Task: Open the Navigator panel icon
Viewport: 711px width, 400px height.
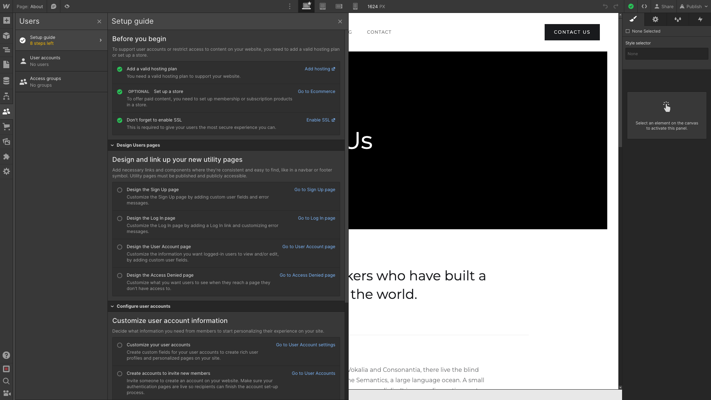Action: (x=6, y=50)
